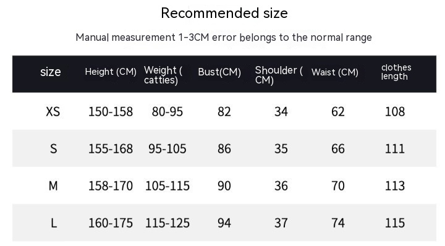The image size is (445, 246).
Task: Select the bust value 90
Action: tap(224, 186)
